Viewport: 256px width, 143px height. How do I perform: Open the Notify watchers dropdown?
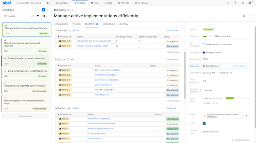[x=241, y=66]
